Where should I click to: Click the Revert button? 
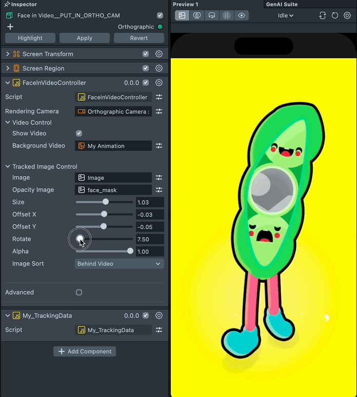pyautogui.click(x=139, y=38)
